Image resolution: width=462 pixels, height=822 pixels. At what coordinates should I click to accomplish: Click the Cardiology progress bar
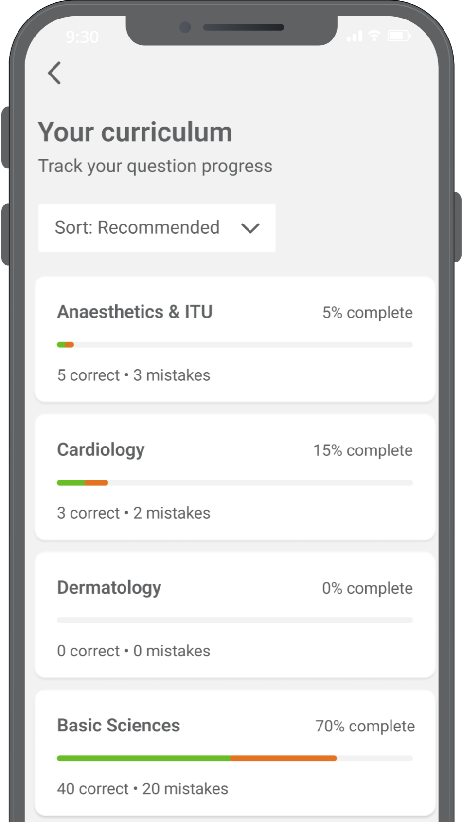tap(235, 483)
